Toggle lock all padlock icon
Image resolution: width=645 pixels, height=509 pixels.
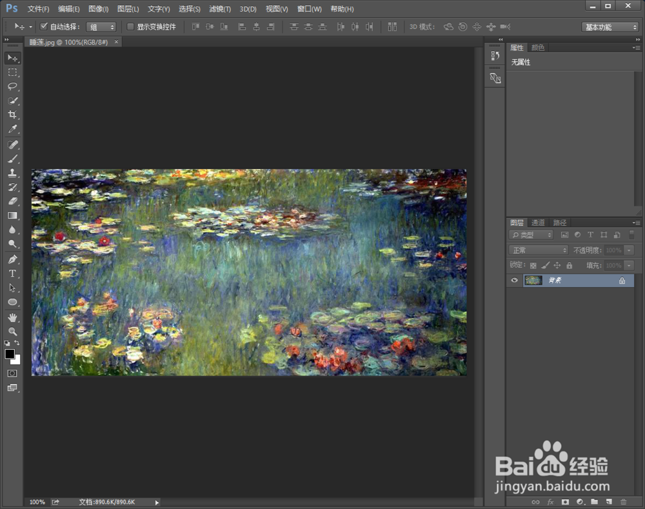point(570,265)
